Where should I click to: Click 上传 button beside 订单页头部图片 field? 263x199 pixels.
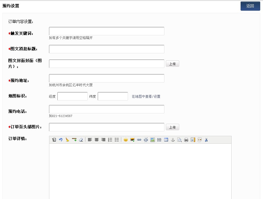[172, 127]
